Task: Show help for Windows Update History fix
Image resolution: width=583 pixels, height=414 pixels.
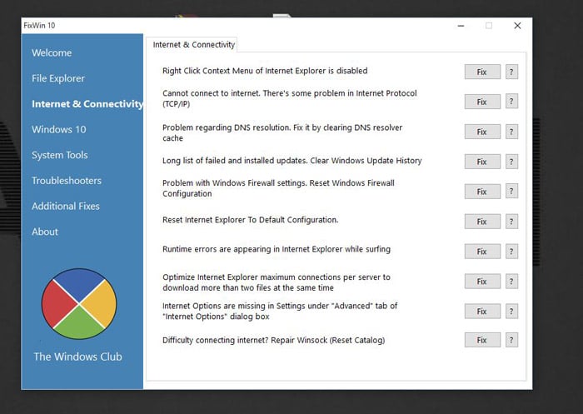Action: [x=511, y=162]
